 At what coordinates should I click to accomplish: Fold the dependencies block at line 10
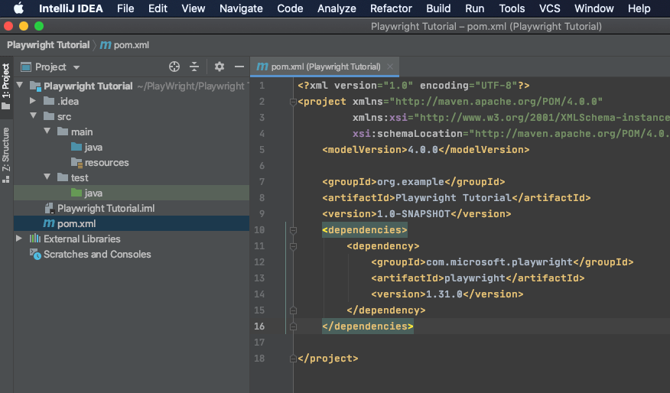[x=293, y=230]
